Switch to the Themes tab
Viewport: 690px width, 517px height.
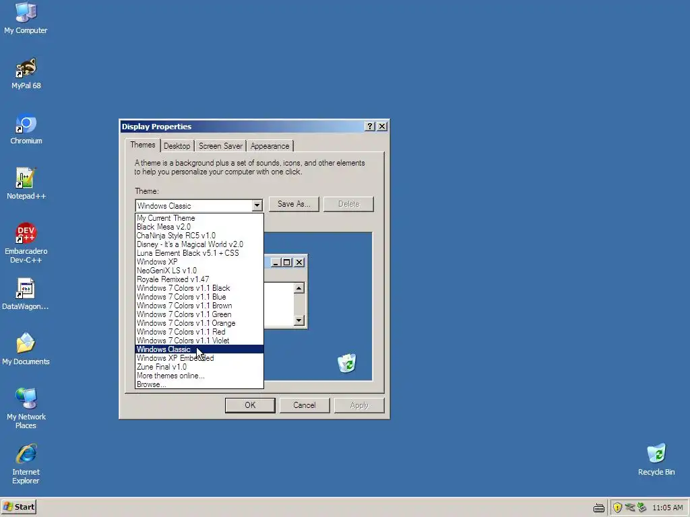coord(143,145)
